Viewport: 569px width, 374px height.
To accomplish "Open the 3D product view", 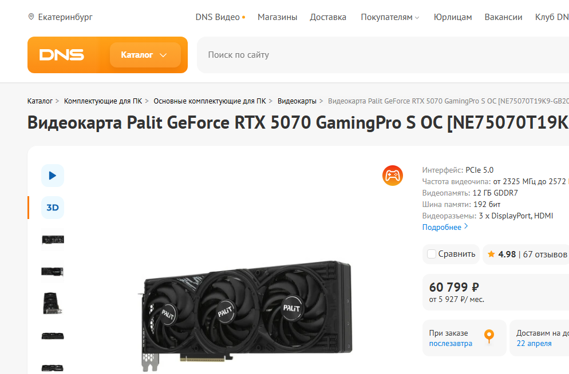I will 53,208.
